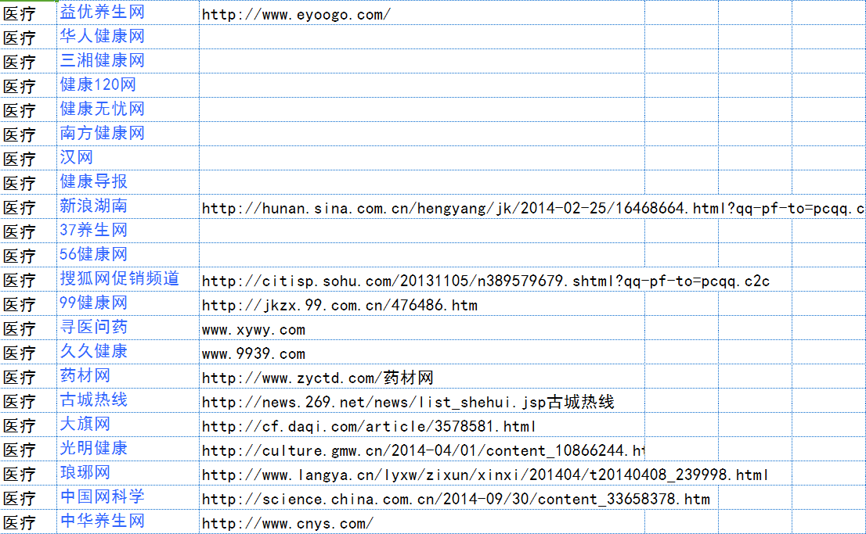Select the 医疗 cell beside 汉网
Screen dimensions: 866x534
point(28,158)
